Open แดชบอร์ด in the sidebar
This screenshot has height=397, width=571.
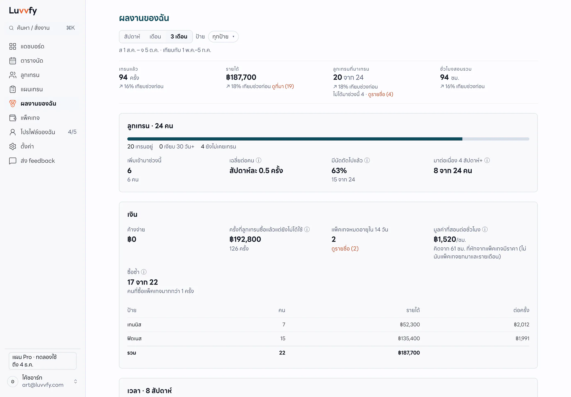click(43, 46)
